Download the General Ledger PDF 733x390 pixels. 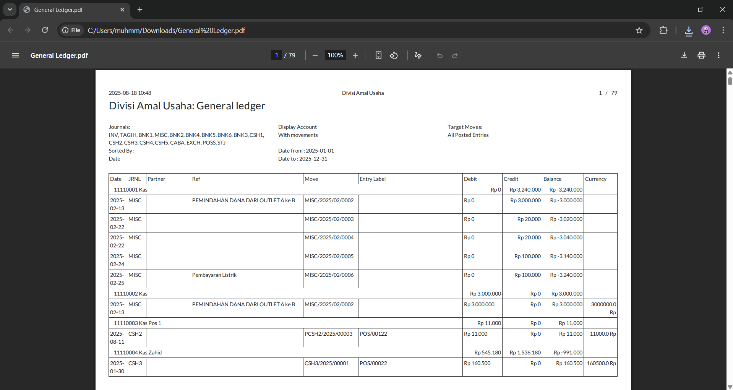[684, 55]
